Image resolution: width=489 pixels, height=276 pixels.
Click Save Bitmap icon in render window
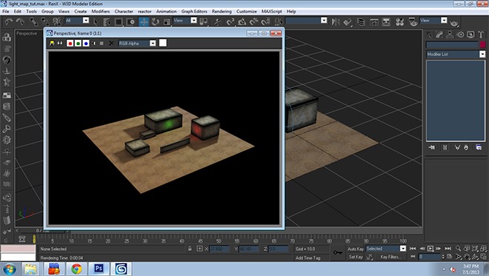[x=52, y=44]
